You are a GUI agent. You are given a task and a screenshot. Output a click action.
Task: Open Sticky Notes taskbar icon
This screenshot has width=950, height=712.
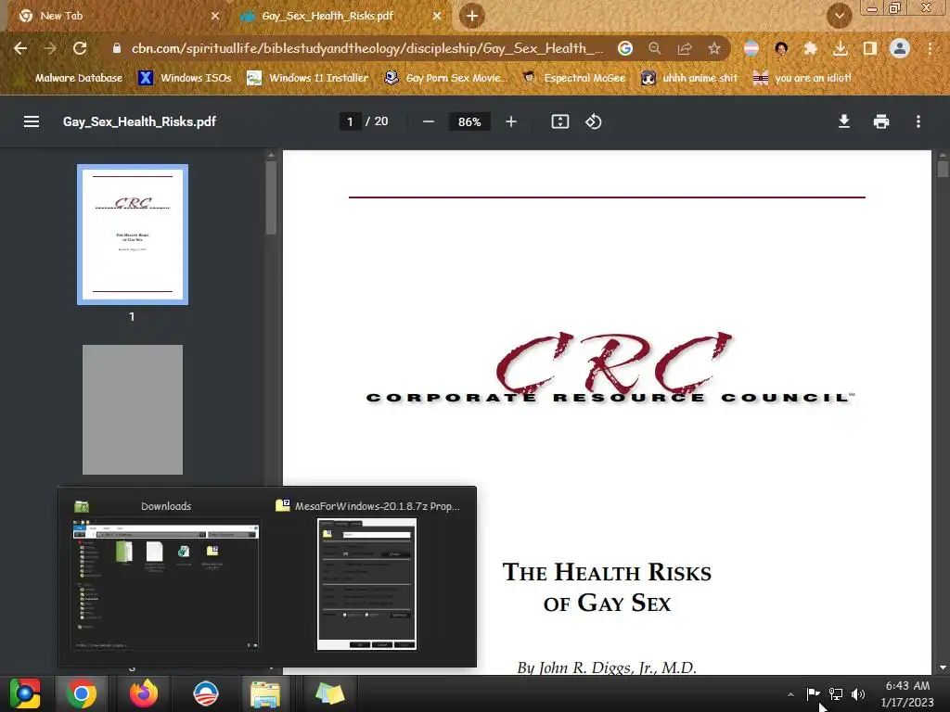coord(329,693)
